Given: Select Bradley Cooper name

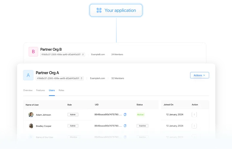Looking at the screenshot, I should coord(43,126).
